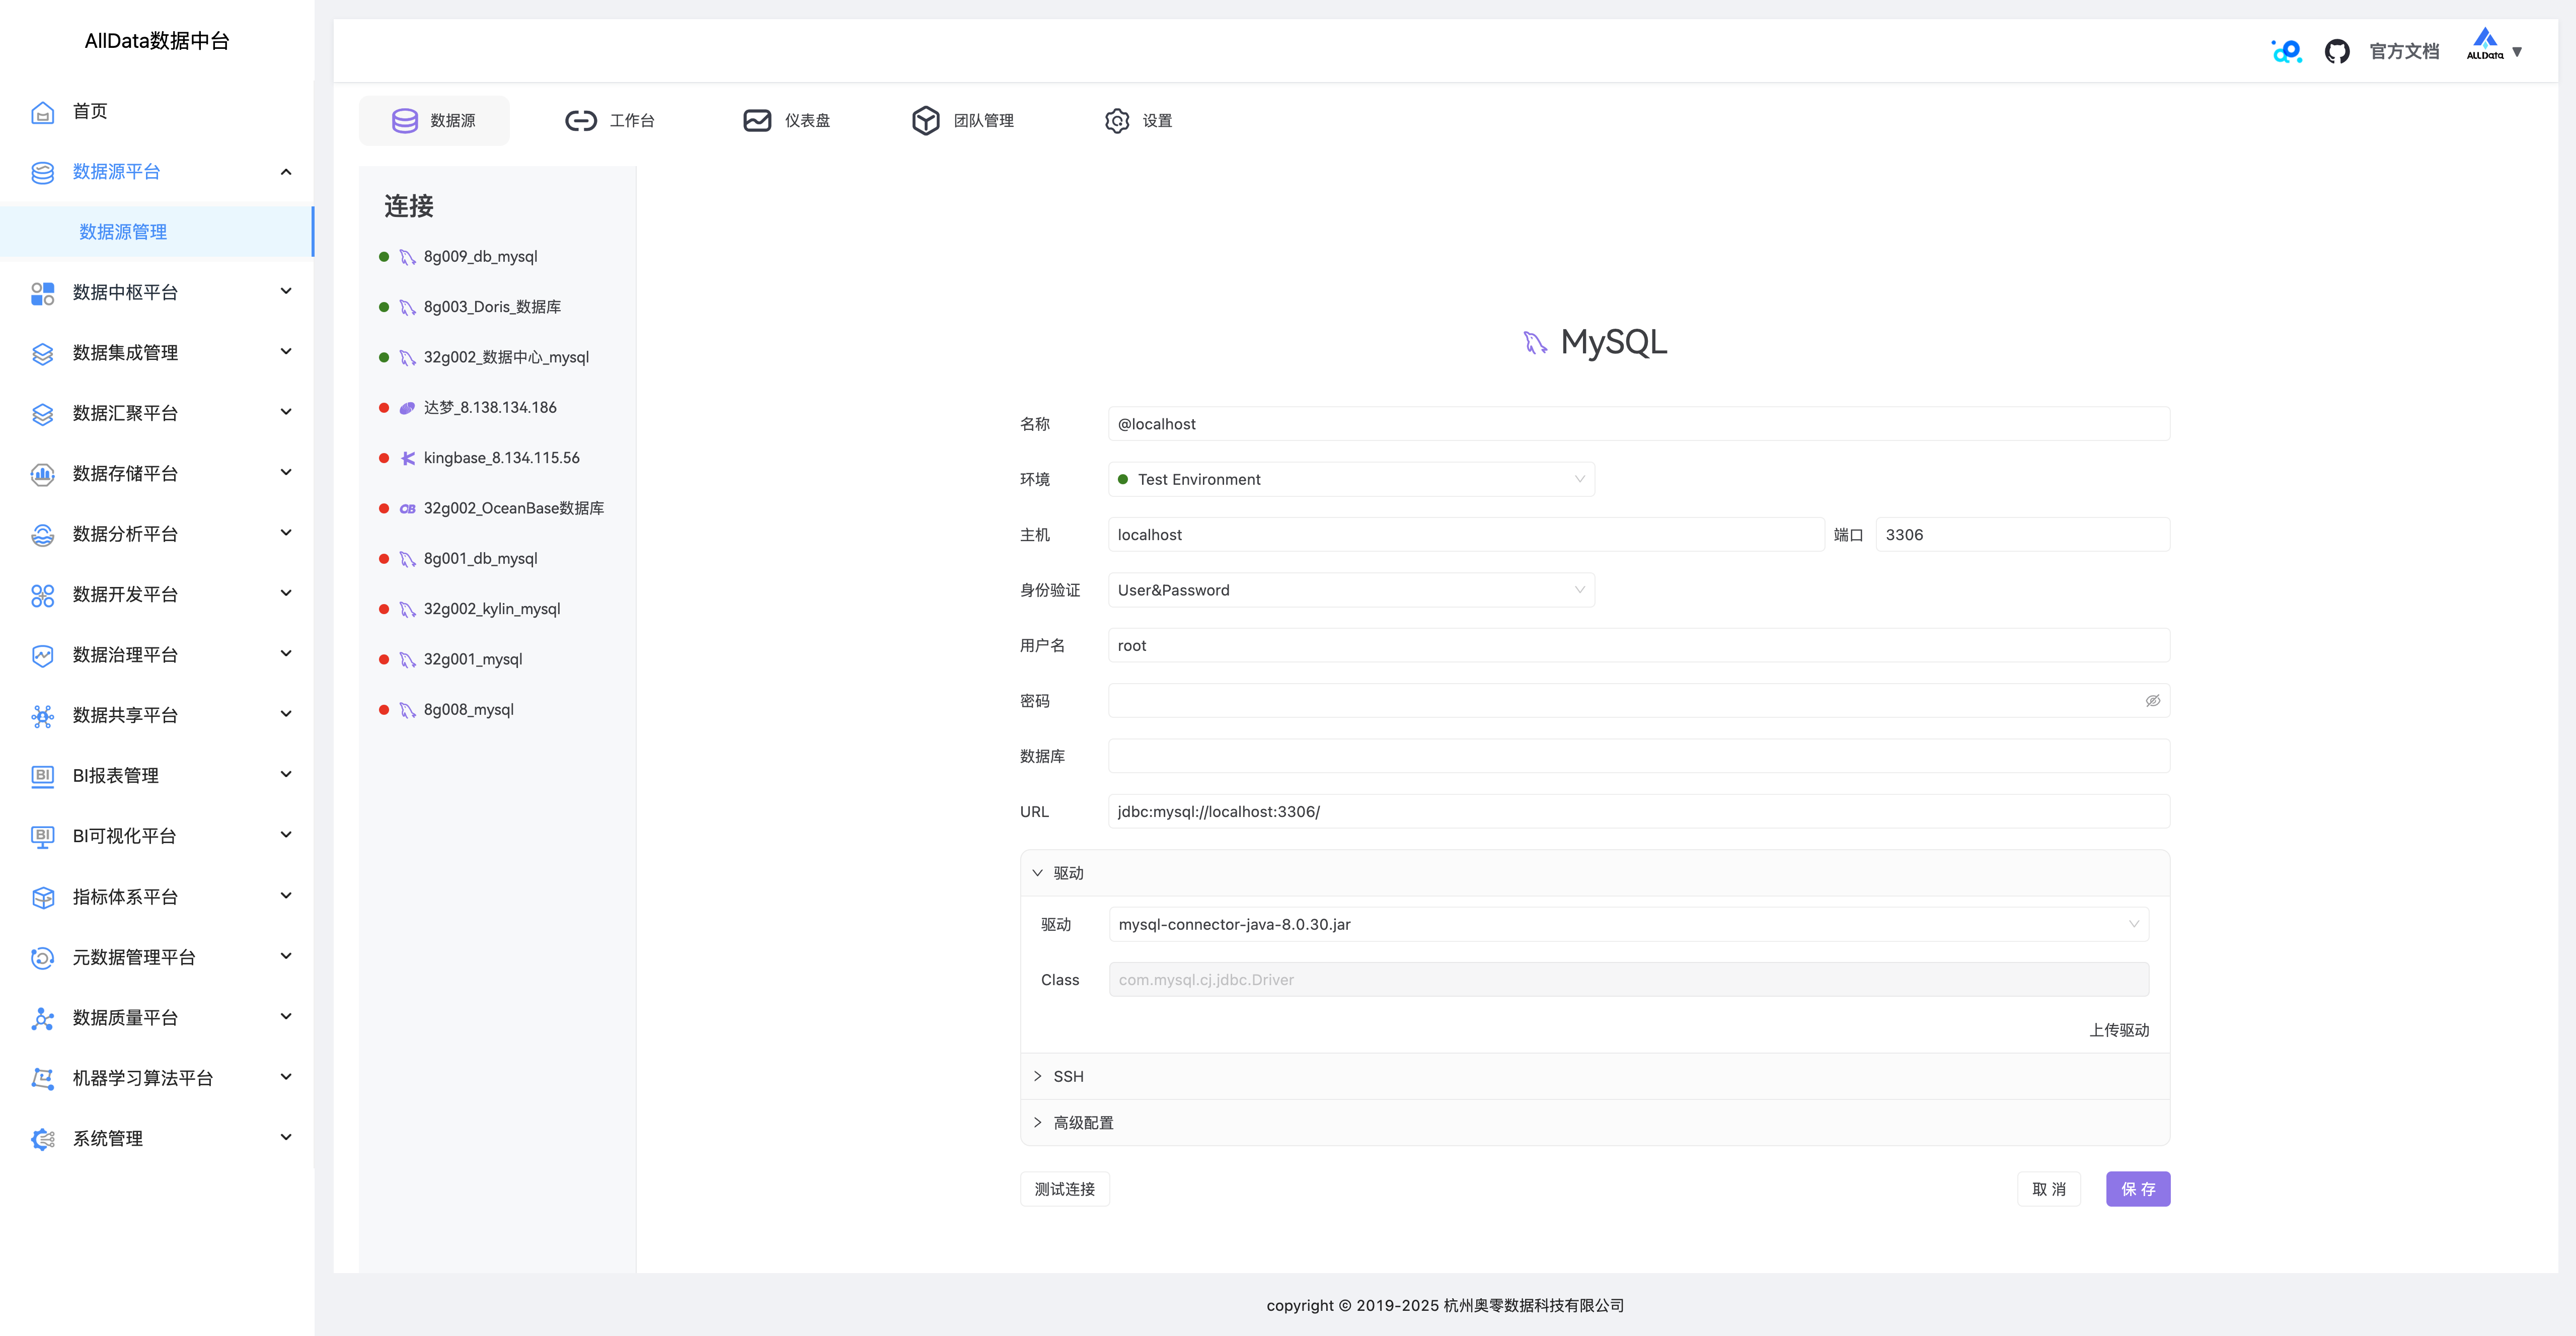Expand the 数据中枢平台 menu chevron
This screenshot has width=2576, height=1336.
(x=286, y=292)
